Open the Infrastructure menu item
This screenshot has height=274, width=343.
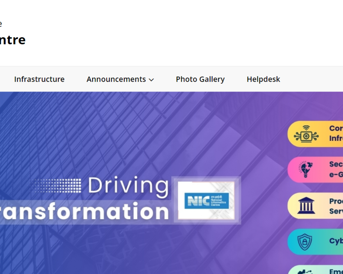click(x=39, y=79)
